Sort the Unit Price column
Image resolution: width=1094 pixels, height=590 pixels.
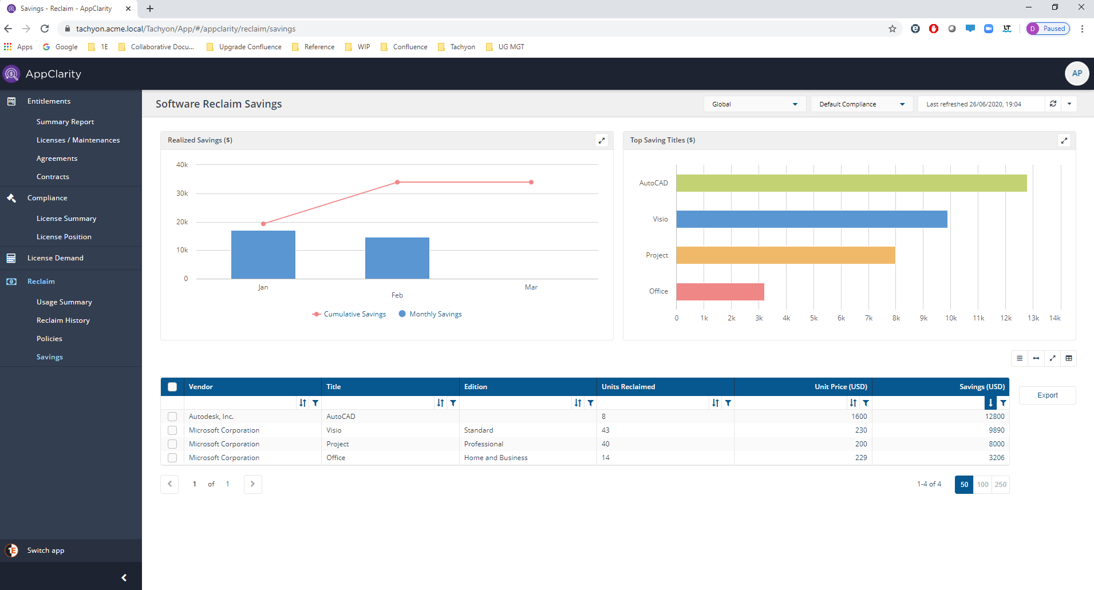coord(853,403)
